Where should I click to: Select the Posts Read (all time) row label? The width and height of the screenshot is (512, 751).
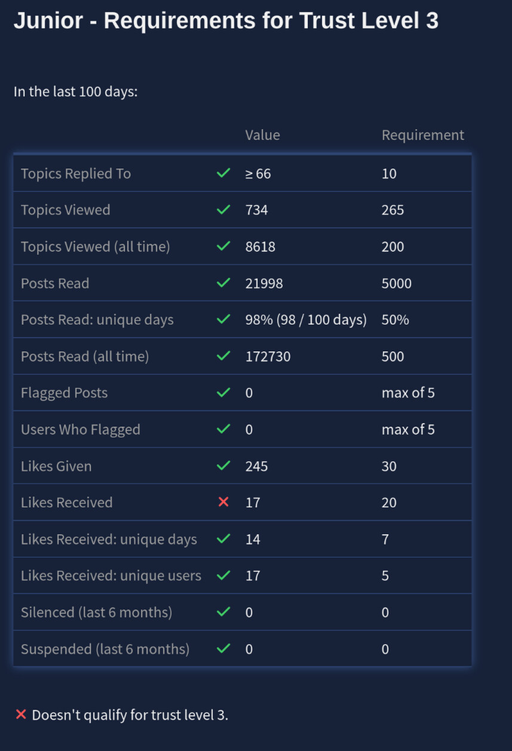point(85,357)
